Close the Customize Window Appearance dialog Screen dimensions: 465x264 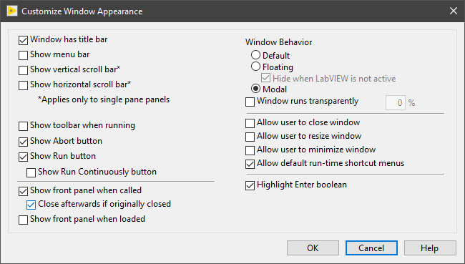453,11
